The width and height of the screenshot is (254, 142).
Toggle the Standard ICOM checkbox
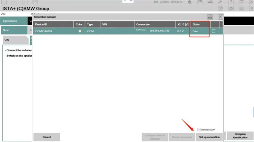[x=199, y=129]
